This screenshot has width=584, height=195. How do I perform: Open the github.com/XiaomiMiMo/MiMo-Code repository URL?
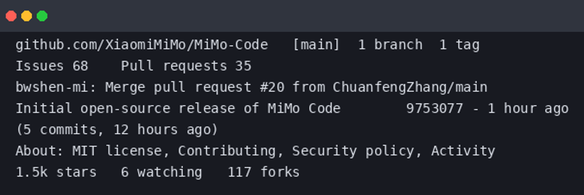click(x=142, y=45)
